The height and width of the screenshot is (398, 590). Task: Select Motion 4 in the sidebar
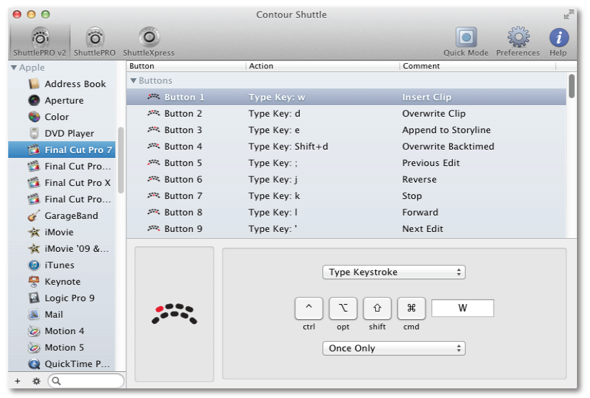[62, 331]
